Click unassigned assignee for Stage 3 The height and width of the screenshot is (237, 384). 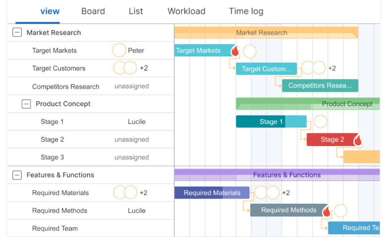click(x=132, y=157)
